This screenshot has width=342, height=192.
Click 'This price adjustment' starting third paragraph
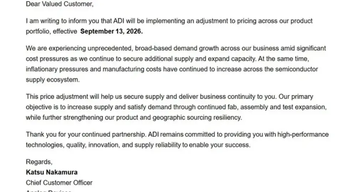pyautogui.click(x=57, y=96)
